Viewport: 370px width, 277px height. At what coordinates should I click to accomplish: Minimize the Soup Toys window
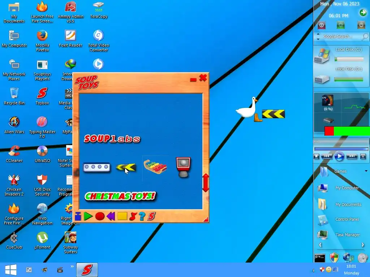pos(193,80)
